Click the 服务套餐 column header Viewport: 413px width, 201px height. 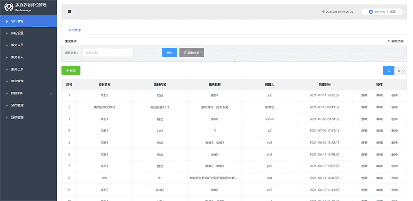coord(215,85)
